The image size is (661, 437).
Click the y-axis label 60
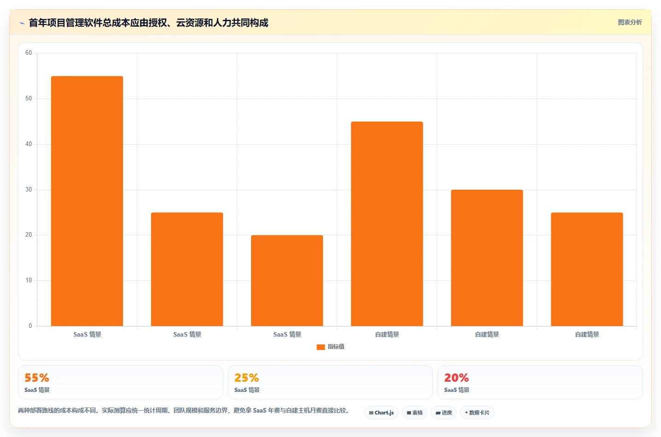point(29,53)
